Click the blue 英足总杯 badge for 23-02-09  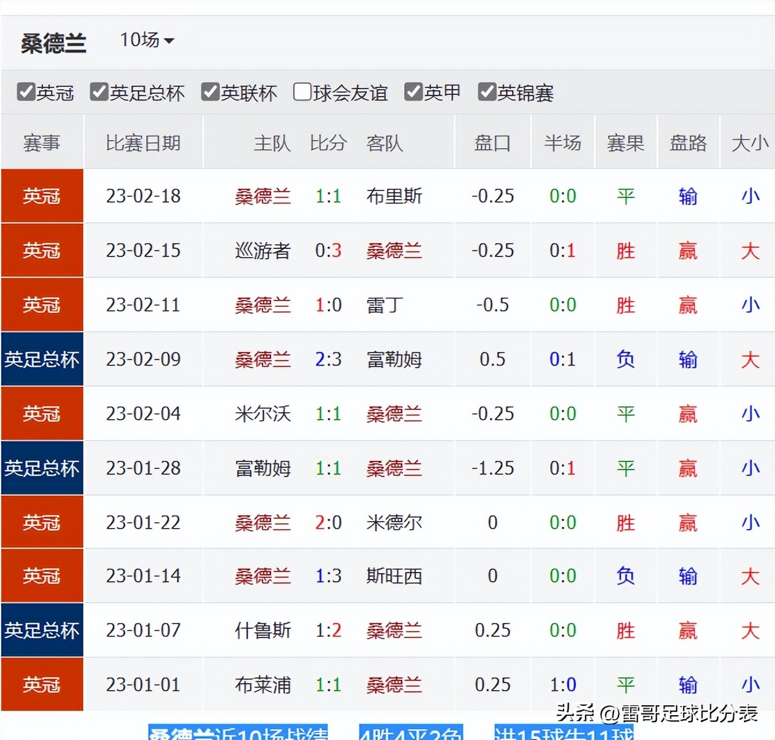pyautogui.click(x=41, y=360)
